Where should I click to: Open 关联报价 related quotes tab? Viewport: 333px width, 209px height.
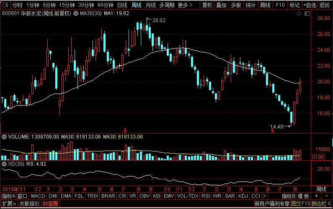[29, 204]
